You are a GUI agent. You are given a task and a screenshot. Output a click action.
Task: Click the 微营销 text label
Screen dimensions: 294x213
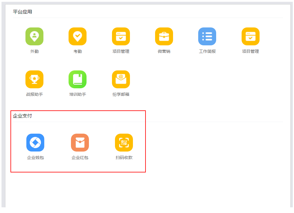pos(164,51)
